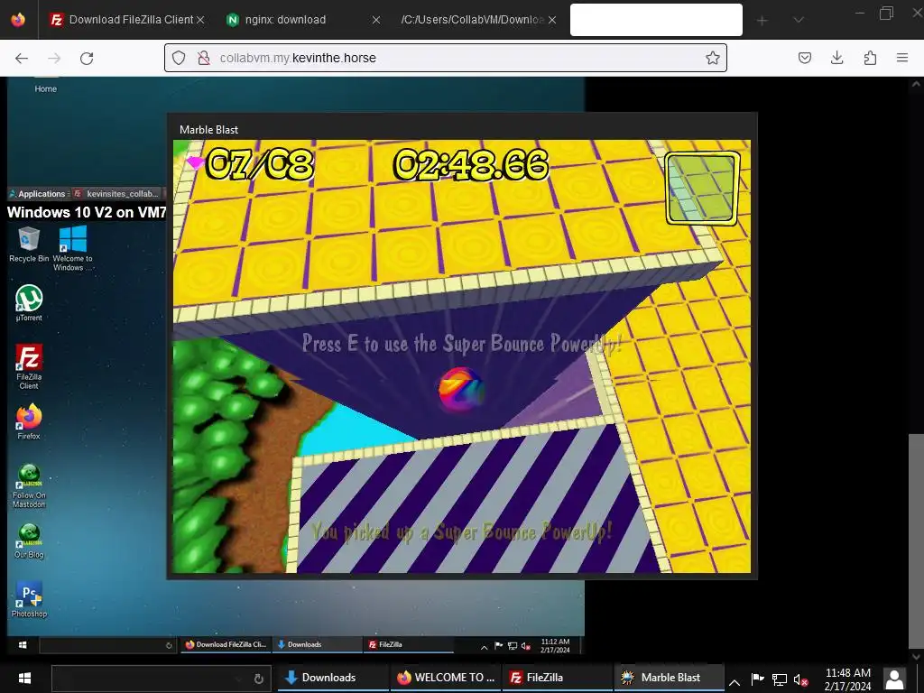Viewport: 924px width, 693px height.
Task: Go forward to the next page
Action: coord(54,58)
